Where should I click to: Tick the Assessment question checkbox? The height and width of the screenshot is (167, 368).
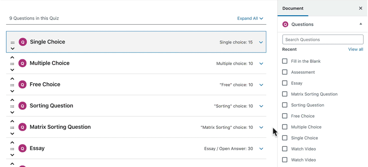click(285, 72)
